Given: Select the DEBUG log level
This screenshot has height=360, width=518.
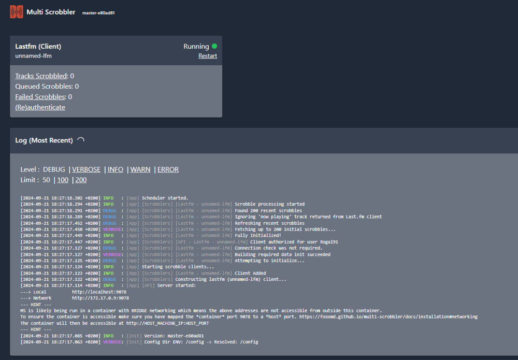Looking at the screenshot, I should tap(54, 169).
